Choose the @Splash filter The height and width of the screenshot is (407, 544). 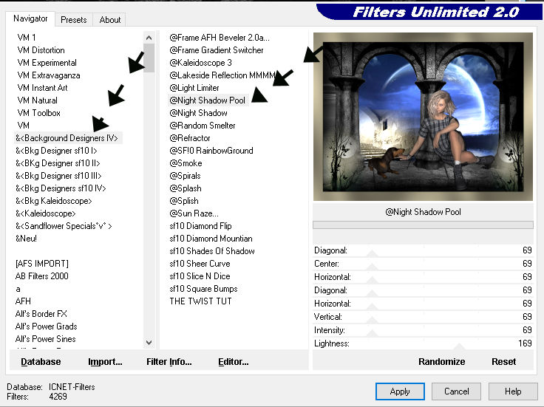pyautogui.click(x=186, y=188)
